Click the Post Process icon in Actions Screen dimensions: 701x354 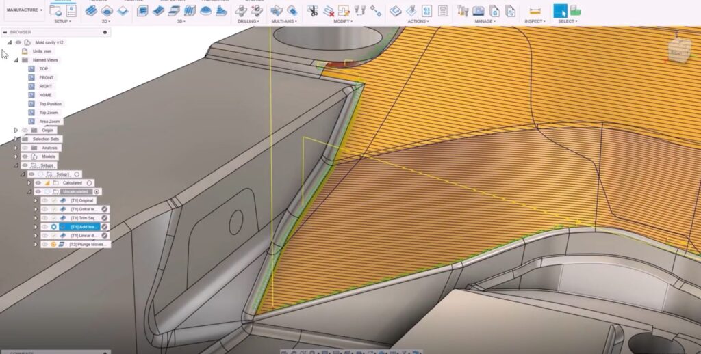tap(426, 11)
